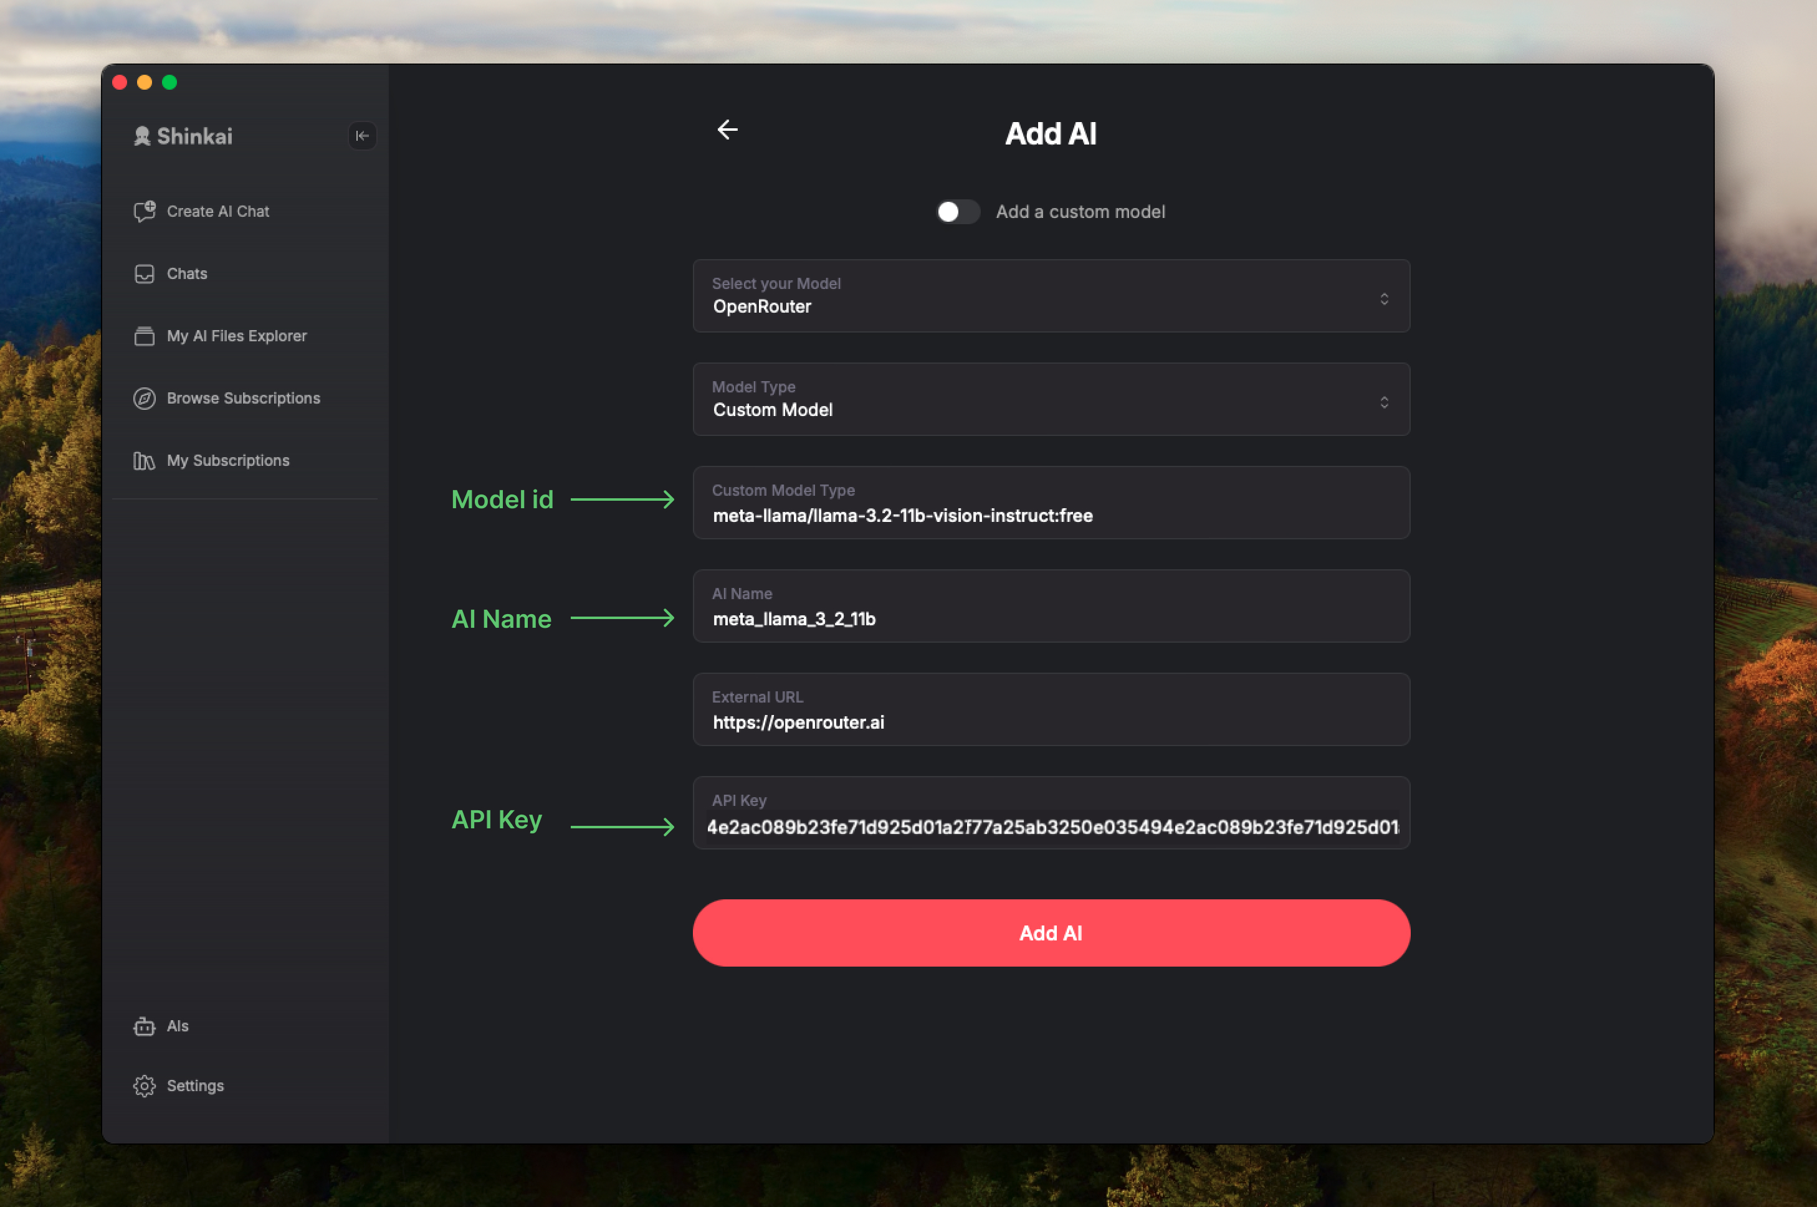This screenshot has width=1817, height=1207.
Task: Click the back arrow on Add AI page
Action: point(728,130)
